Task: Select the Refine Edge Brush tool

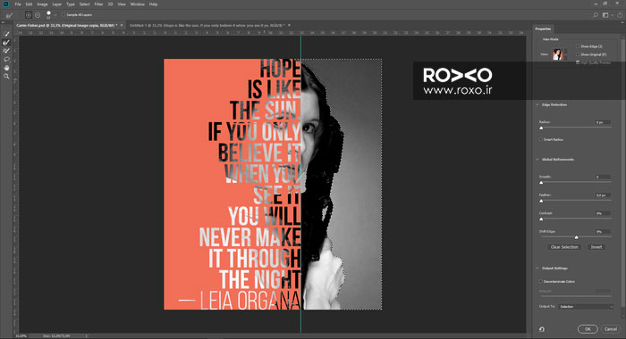Action: click(6, 42)
